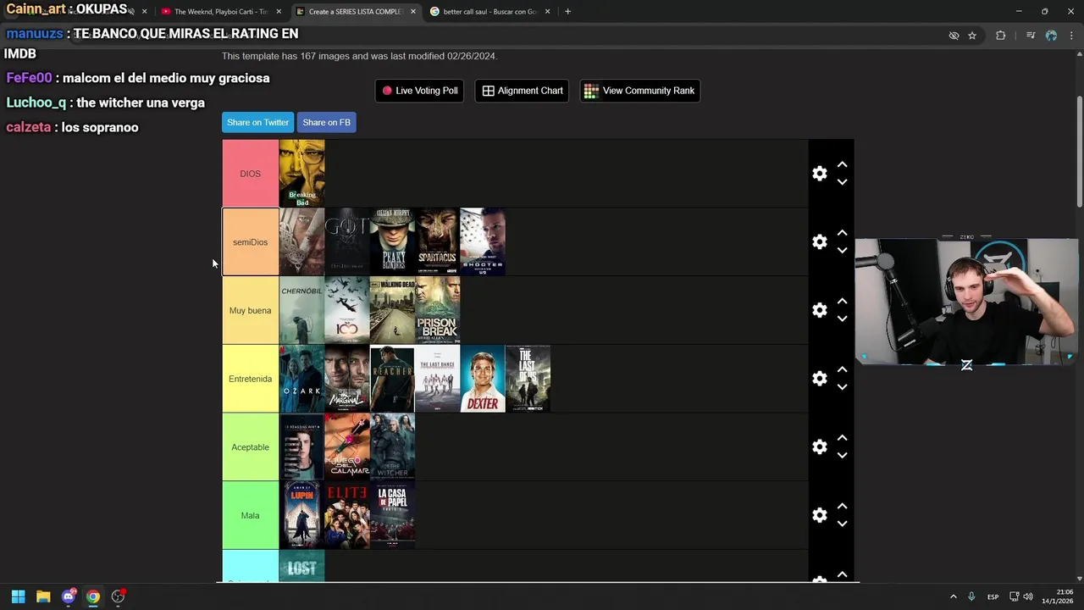The height and width of the screenshot is (610, 1084).
Task: Select the Prison Break poster
Action: [437, 310]
